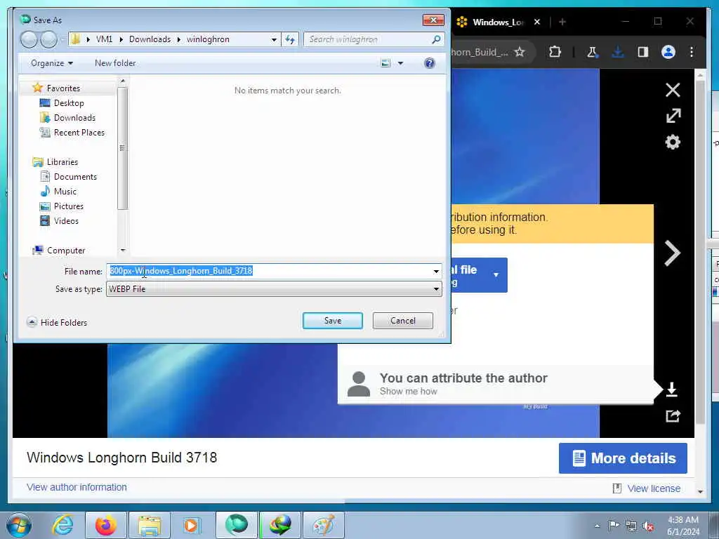Viewport: 719px width, 539px height.
Task: Click the Cancel button
Action: (x=402, y=320)
